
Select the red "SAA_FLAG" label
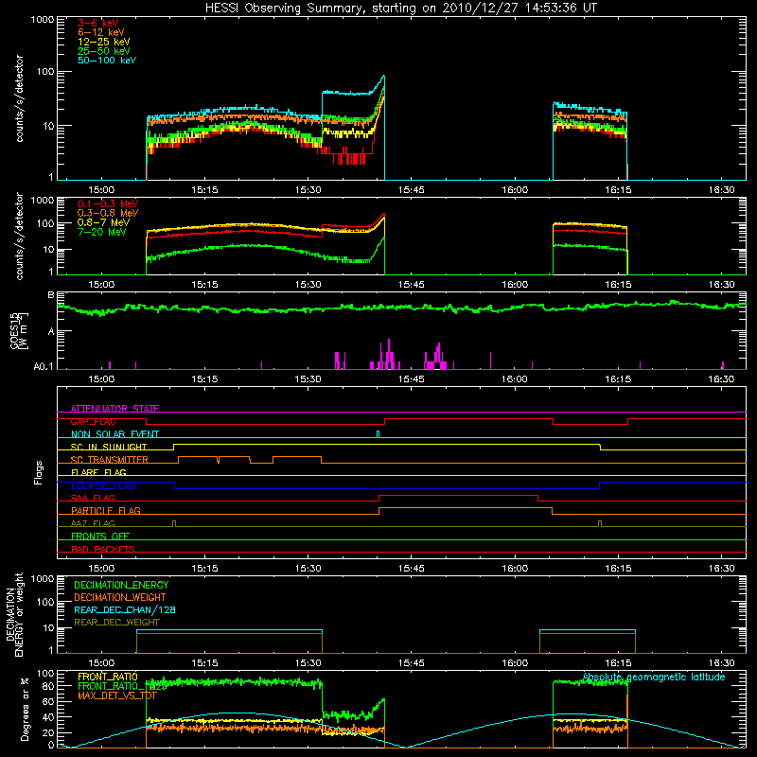(93, 498)
